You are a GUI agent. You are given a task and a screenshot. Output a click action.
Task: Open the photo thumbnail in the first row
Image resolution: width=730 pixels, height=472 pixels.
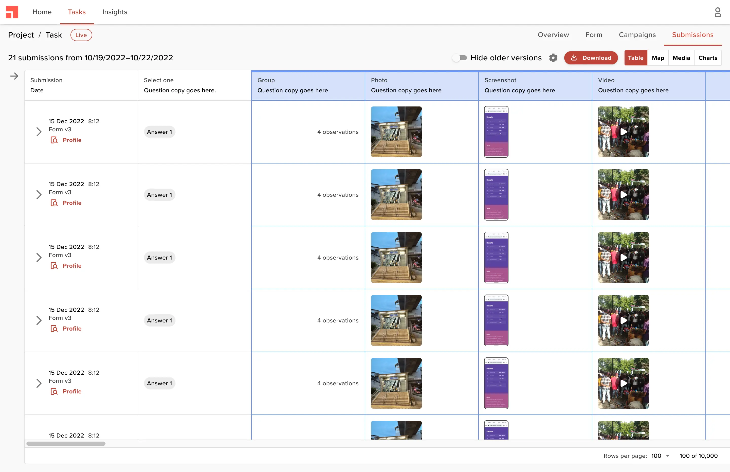click(396, 132)
